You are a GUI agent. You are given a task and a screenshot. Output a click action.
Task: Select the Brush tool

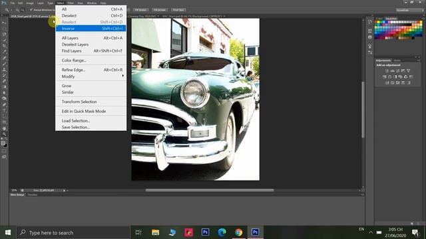[4, 64]
